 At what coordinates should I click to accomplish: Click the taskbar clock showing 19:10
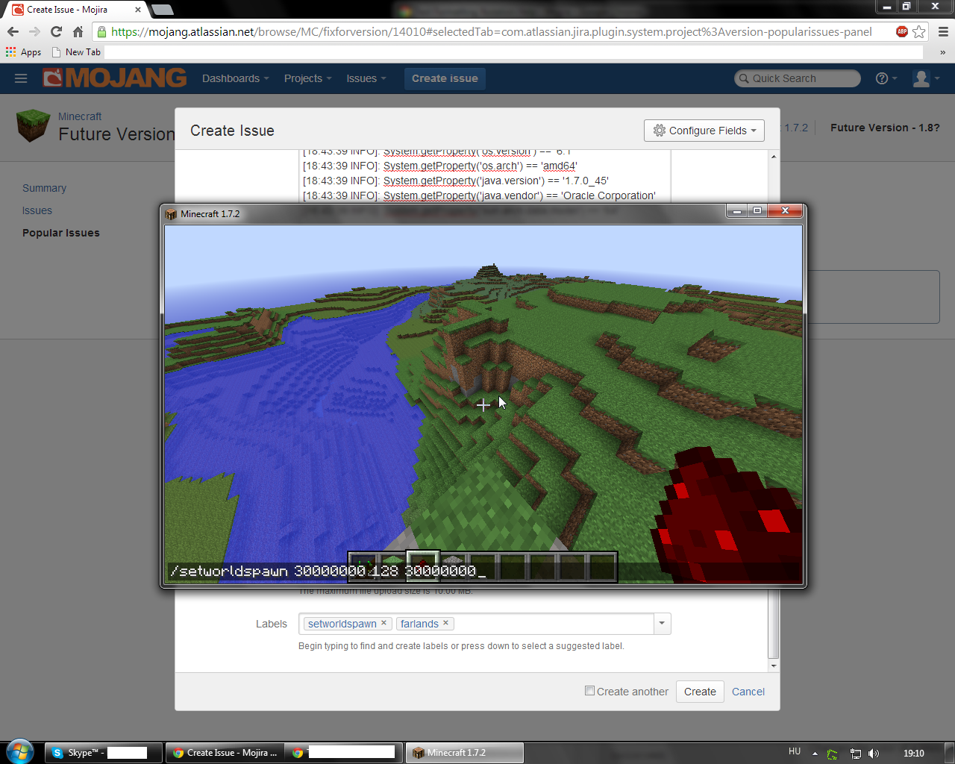pyautogui.click(x=914, y=754)
